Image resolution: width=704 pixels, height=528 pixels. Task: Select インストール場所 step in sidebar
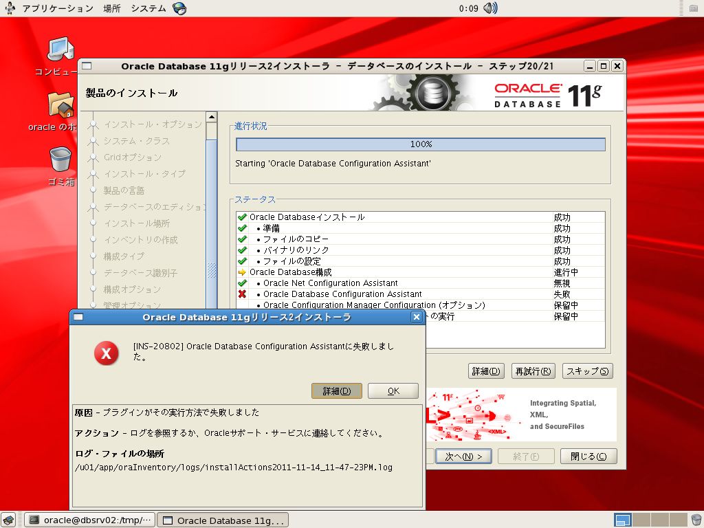click(137, 223)
